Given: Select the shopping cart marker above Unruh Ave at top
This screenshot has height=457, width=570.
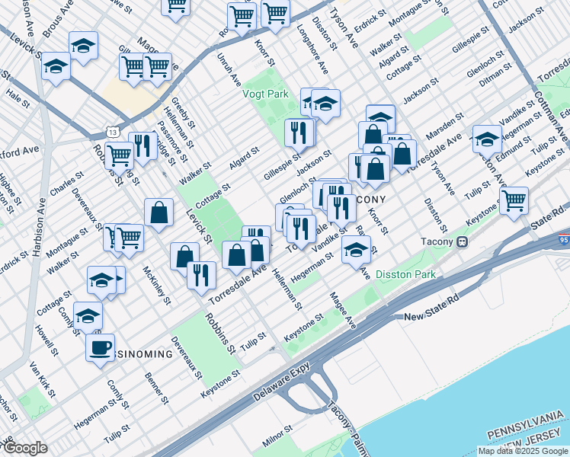Looking at the screenshot, I should point(242,17).
